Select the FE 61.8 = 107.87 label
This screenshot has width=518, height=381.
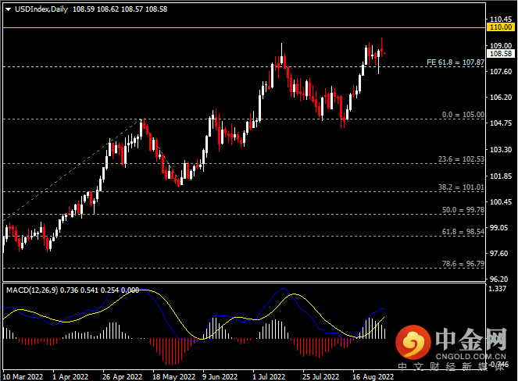click(x=455, y=62)
